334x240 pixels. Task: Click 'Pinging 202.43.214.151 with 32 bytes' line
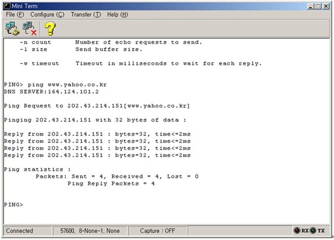(95, 120)
